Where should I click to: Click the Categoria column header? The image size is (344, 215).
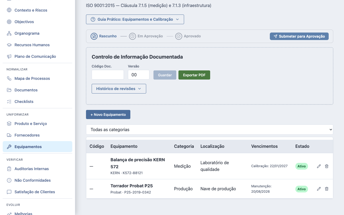(x=184, y=146)
